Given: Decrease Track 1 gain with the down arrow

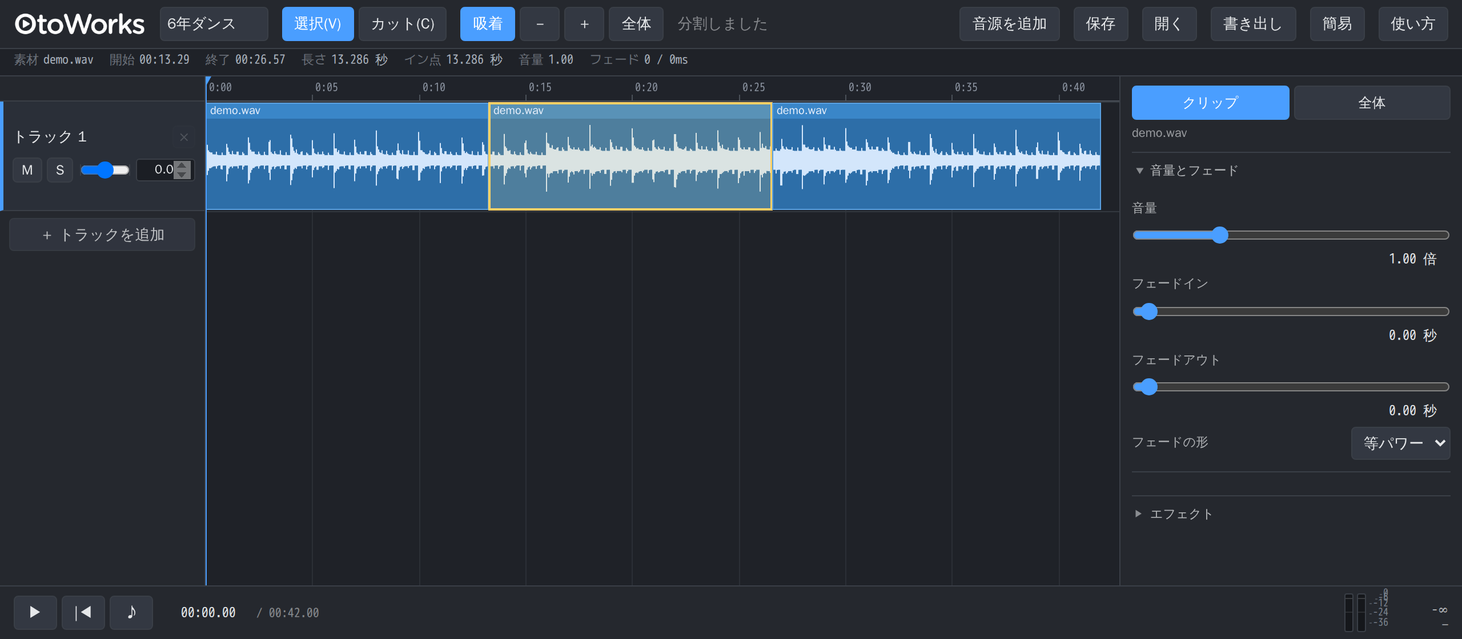Looking at the screenshot, I should 182,175.
